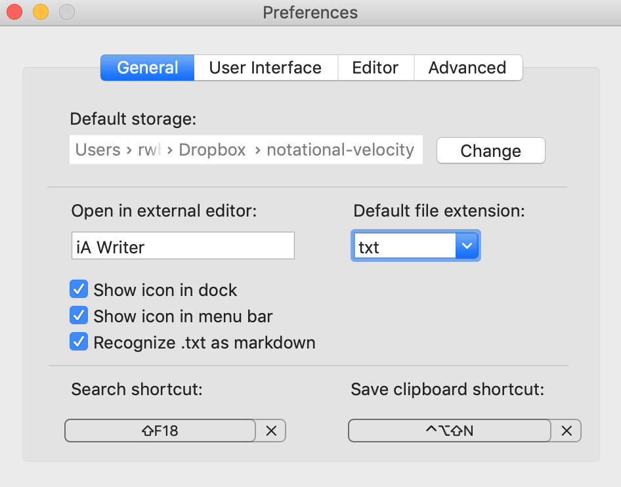This screenshot has height=487, width=621.
Task: Click the yellow minimize button of Preferences window
Action: click(39, 12)
